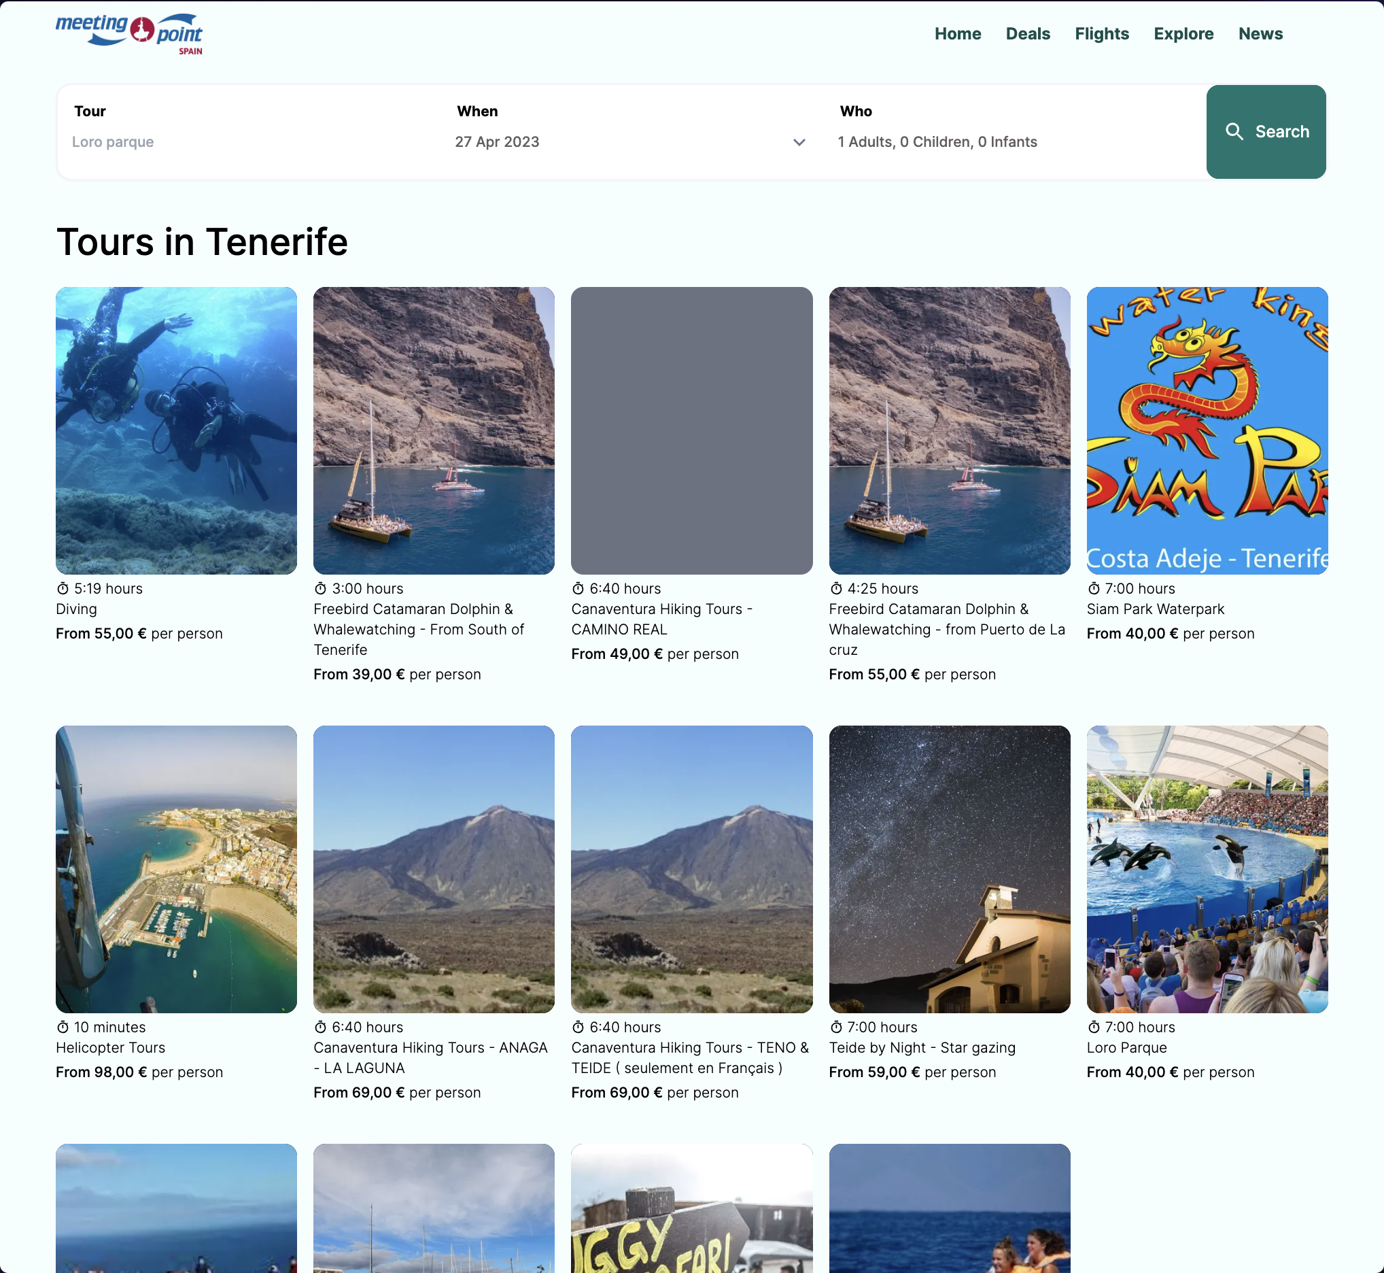
Task: Open the Explore navigation item
Action: [x=1183, y=34]
